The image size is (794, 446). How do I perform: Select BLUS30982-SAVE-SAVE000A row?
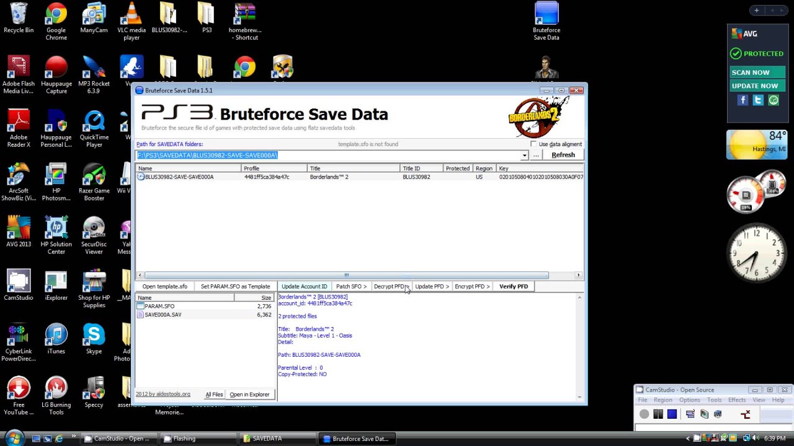(360, 177)
